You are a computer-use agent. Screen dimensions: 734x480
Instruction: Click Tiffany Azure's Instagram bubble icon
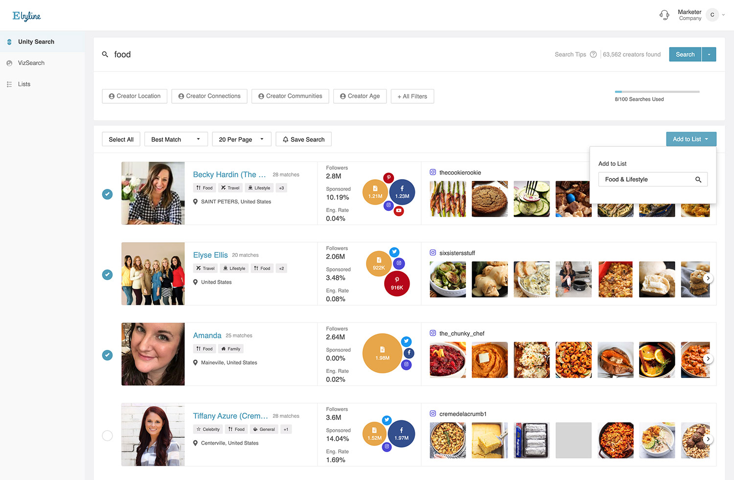pos(387,446)
